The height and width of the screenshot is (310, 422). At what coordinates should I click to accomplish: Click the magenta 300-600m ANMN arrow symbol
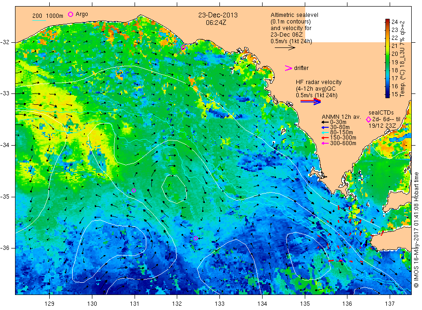point(325,143)
